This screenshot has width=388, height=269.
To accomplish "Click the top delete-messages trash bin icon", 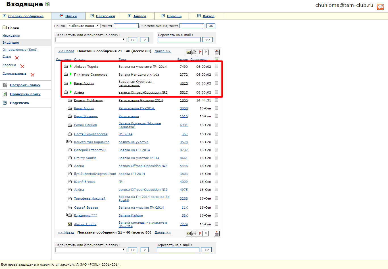I will pos(217,52).
